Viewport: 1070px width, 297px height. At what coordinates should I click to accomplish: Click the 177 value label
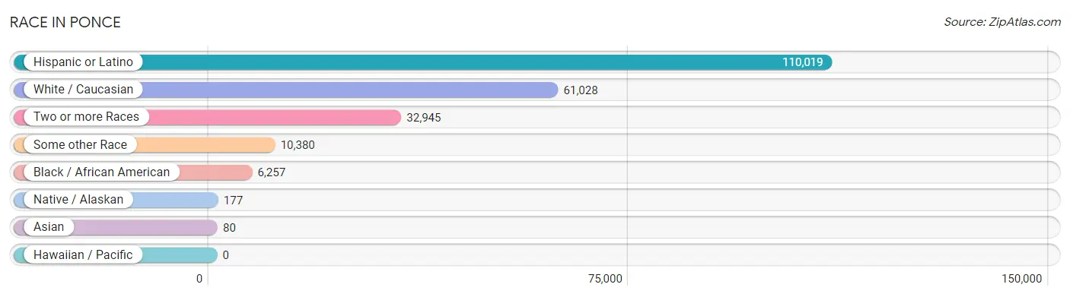tap(233, 200)
